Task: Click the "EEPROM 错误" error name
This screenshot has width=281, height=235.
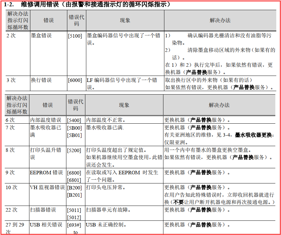Action: tap(46, 173)
